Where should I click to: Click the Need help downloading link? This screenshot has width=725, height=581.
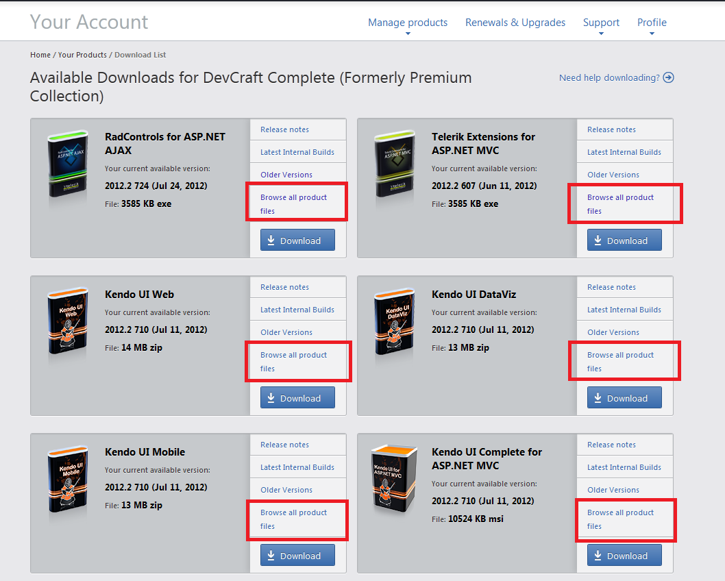pyautogui.click(x=609, y=77)
